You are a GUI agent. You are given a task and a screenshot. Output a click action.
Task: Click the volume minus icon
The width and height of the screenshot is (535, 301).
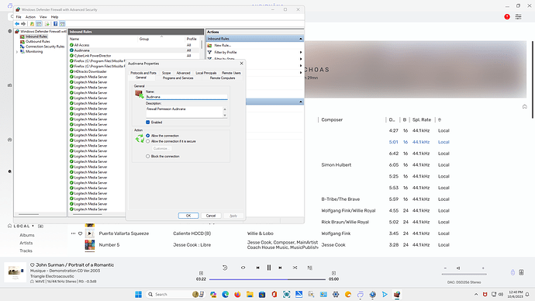coord(445,268)
